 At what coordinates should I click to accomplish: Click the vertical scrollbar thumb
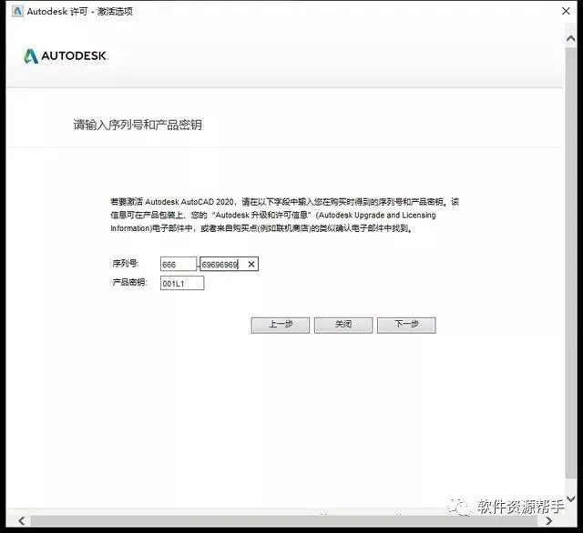point(571,263)
